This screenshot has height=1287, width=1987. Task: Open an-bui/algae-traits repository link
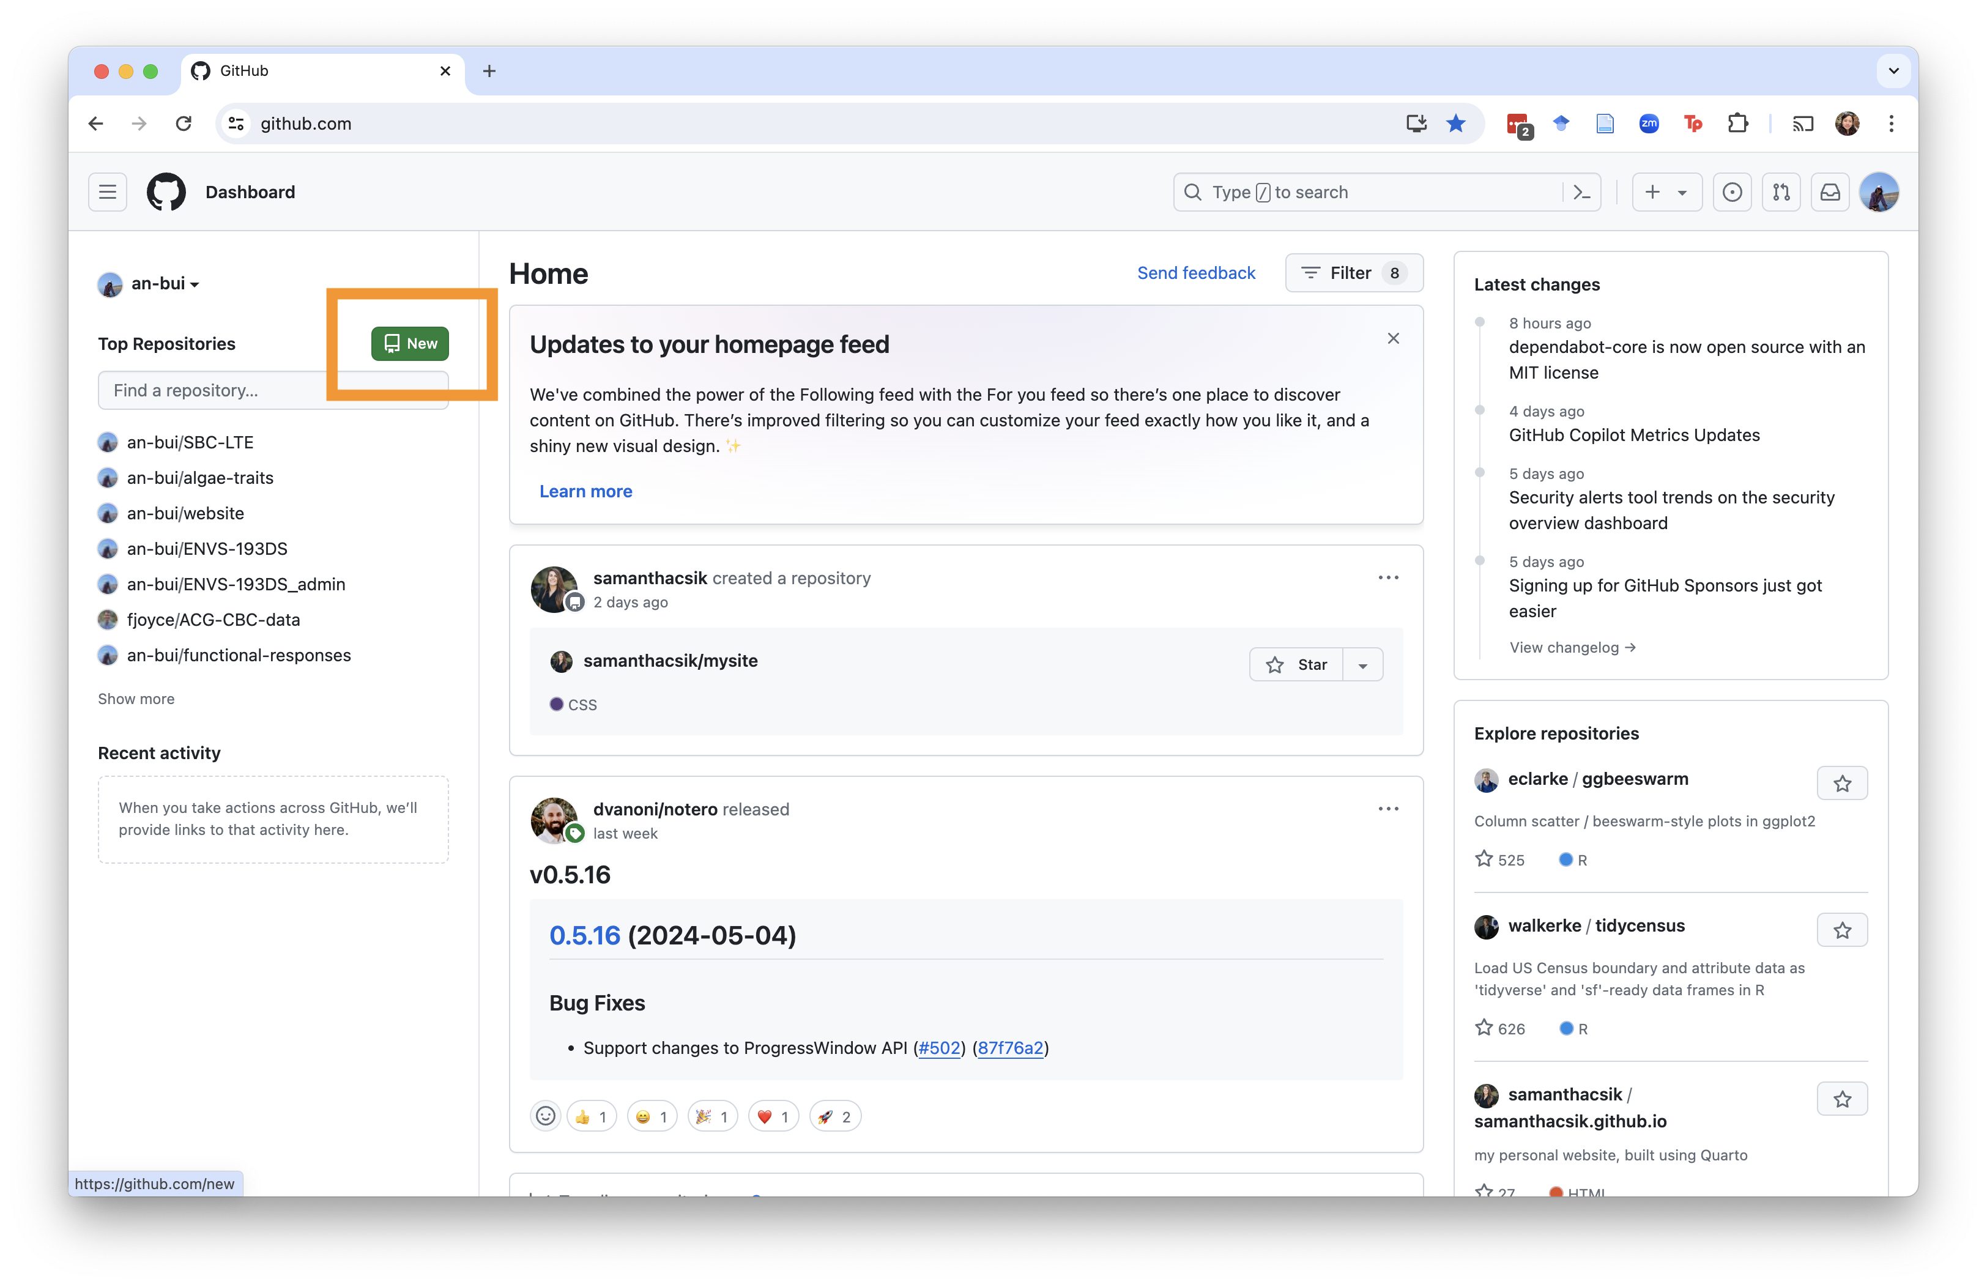tap(199, 477)
